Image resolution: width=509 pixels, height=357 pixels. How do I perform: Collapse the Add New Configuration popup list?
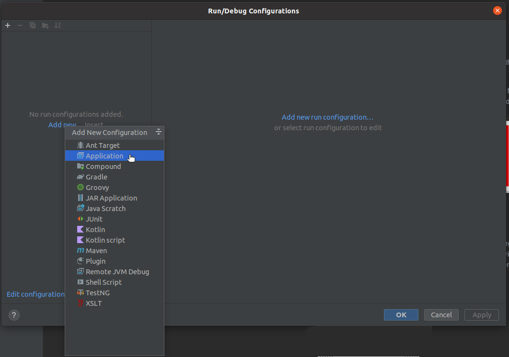pyautogui.click(x=159, y=132)
